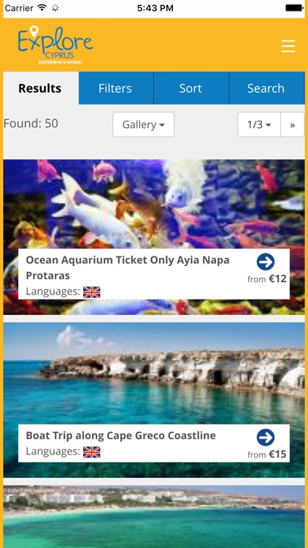Tap the Cape Greco sea caves photo

(x=154, y=373)
